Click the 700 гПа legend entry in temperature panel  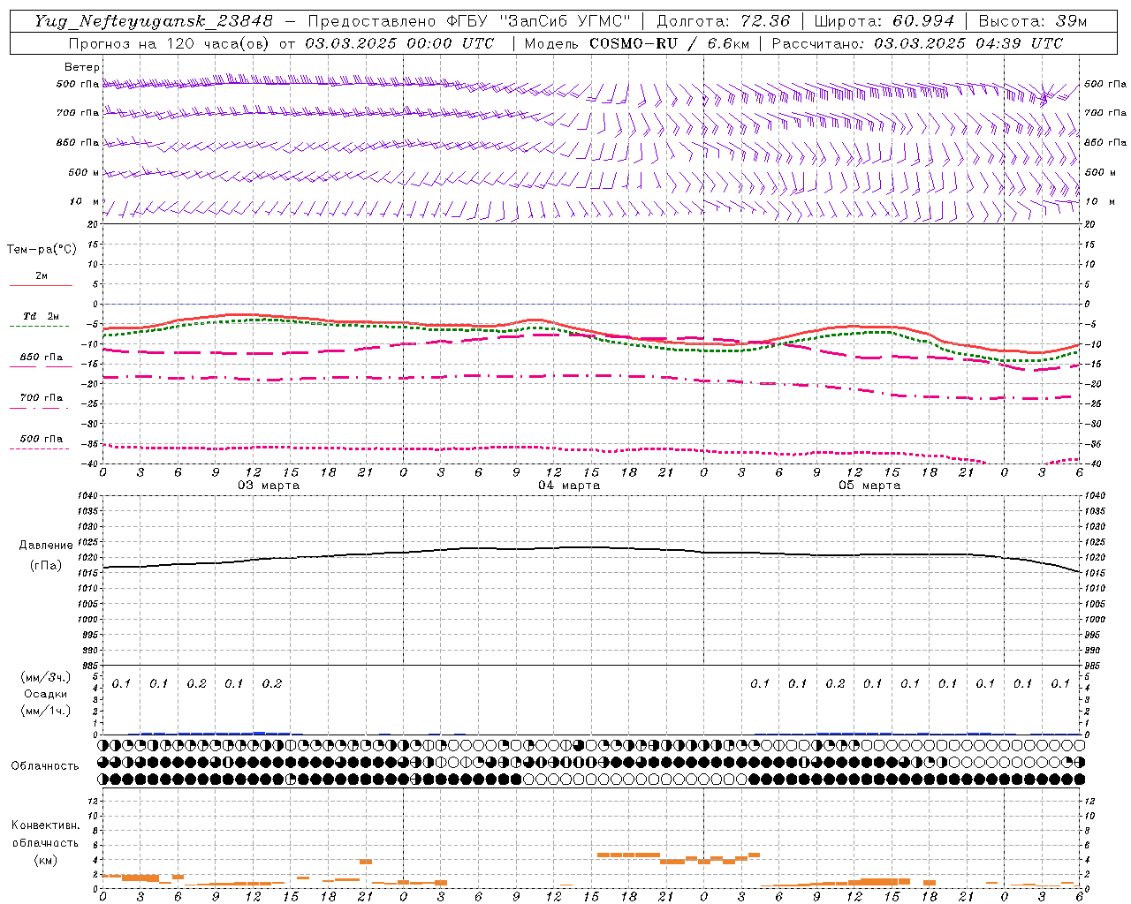pyautogui.click(x=41, y=397)
